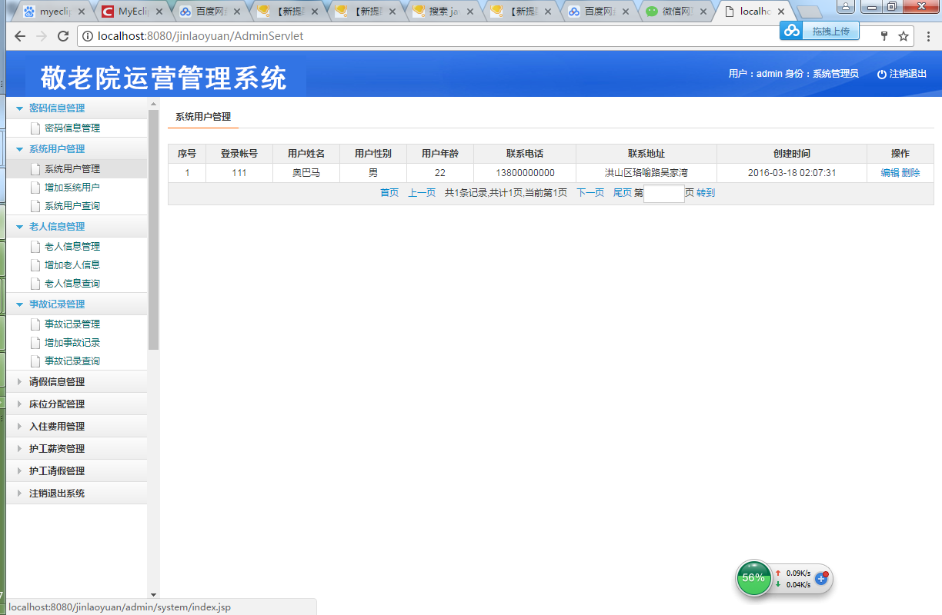Click the browser profile person icon
This screenshot has height=615, width=942.
click(x=845, y=6)
